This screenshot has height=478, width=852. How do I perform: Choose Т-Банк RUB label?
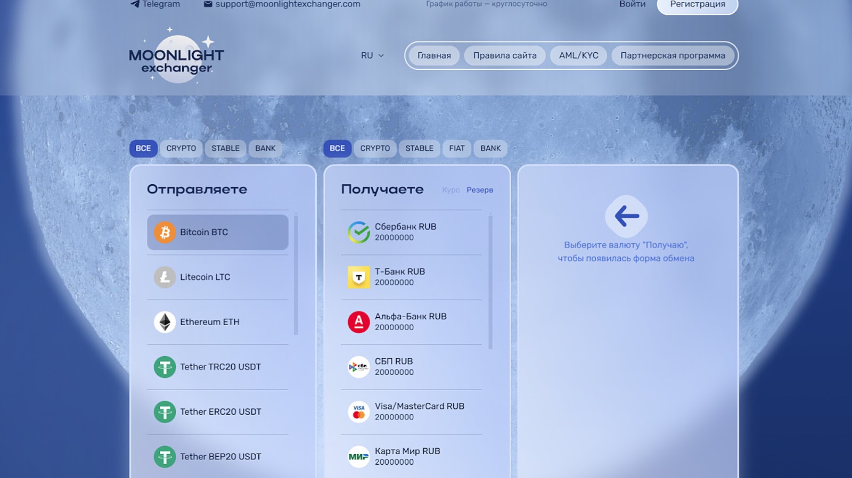[x=400, y=271]
